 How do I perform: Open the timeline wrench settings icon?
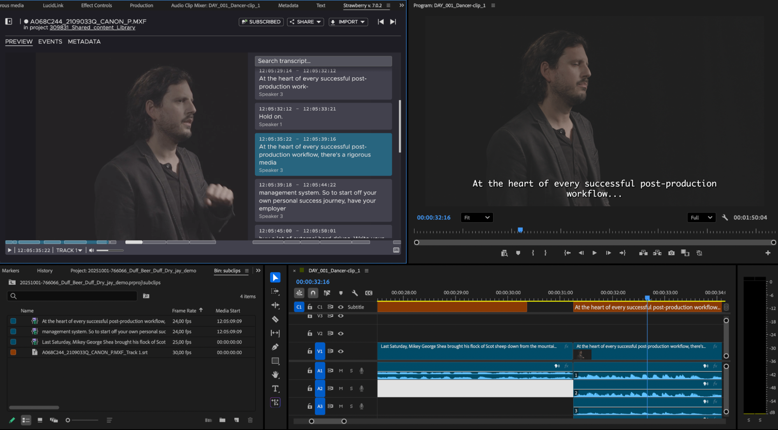[355, 293]
